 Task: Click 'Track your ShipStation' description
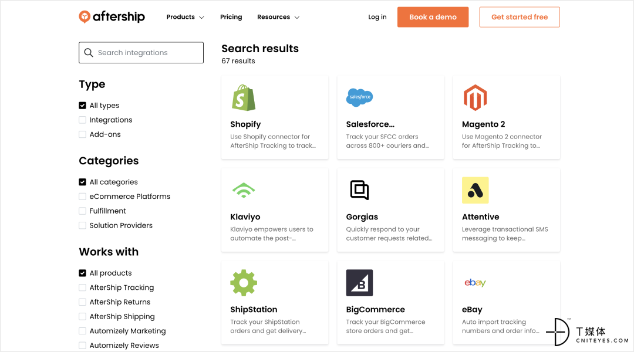point(265,321)
